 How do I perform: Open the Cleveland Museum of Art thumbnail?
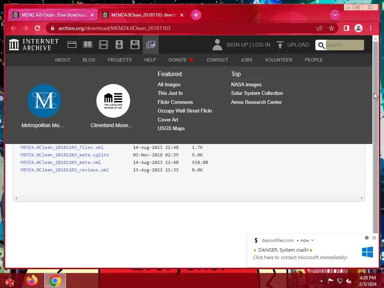click(113, 101)
